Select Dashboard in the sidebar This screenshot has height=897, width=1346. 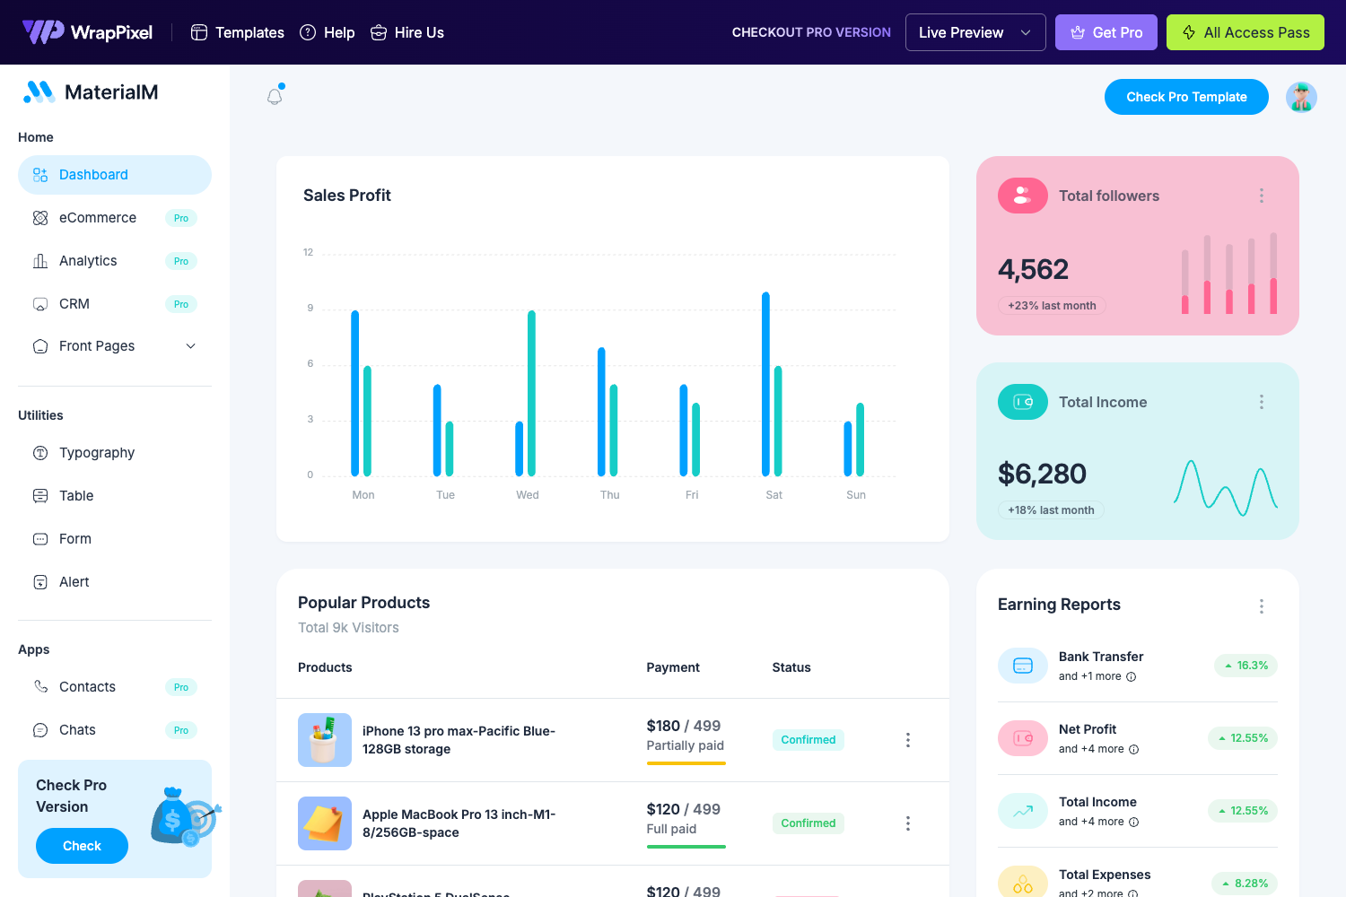93,174
